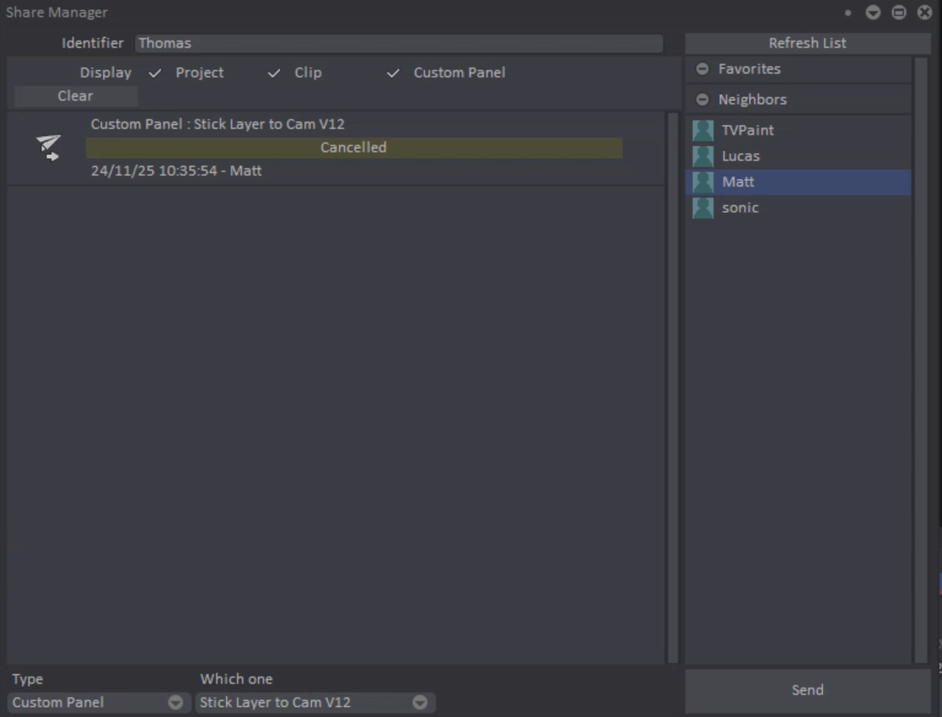Image resolution: width=942 pixels, height=717 pixels.
Task: Click the paper plane transfer icon
Action: click(x=48, y=147)
